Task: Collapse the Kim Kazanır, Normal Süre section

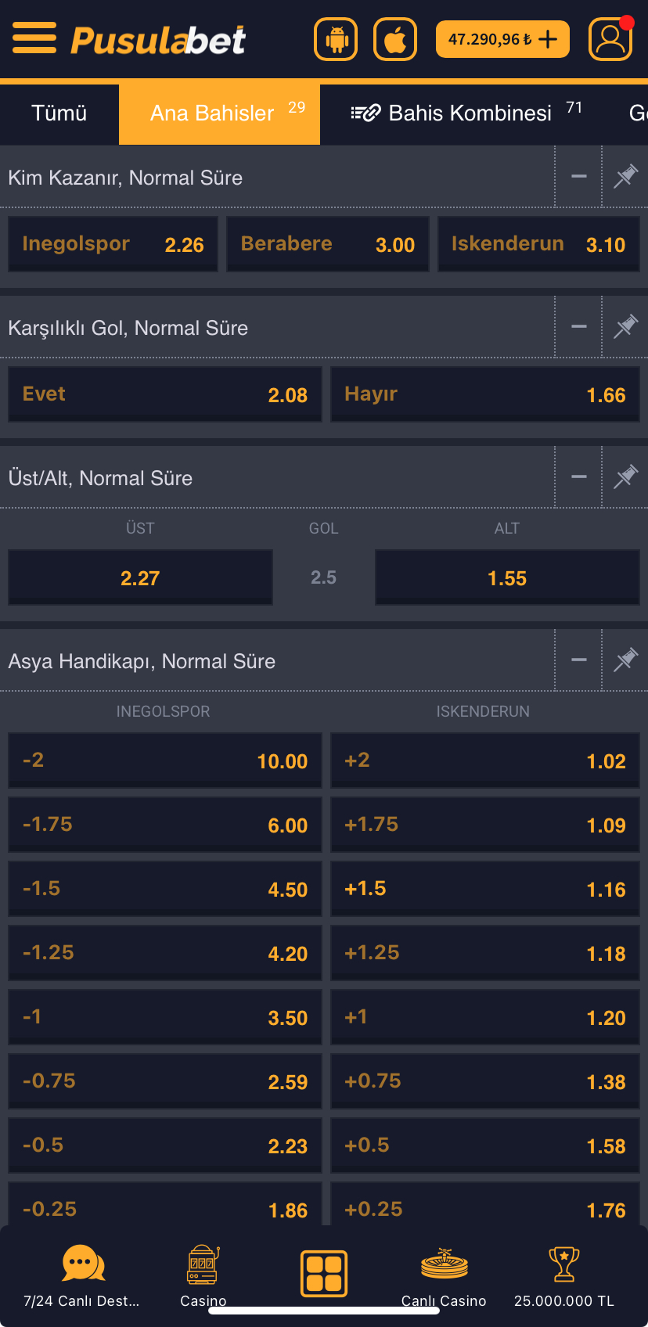Action: tap(579, 177)
